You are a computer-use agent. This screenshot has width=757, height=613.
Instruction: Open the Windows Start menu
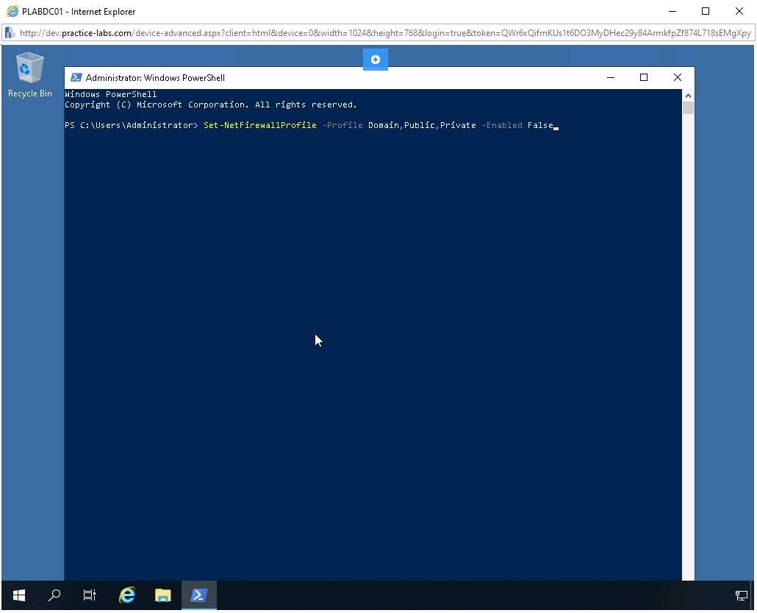(19, 595)
